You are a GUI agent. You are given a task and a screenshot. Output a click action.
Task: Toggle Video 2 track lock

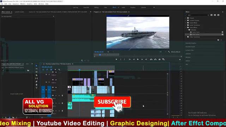point(46,82)
